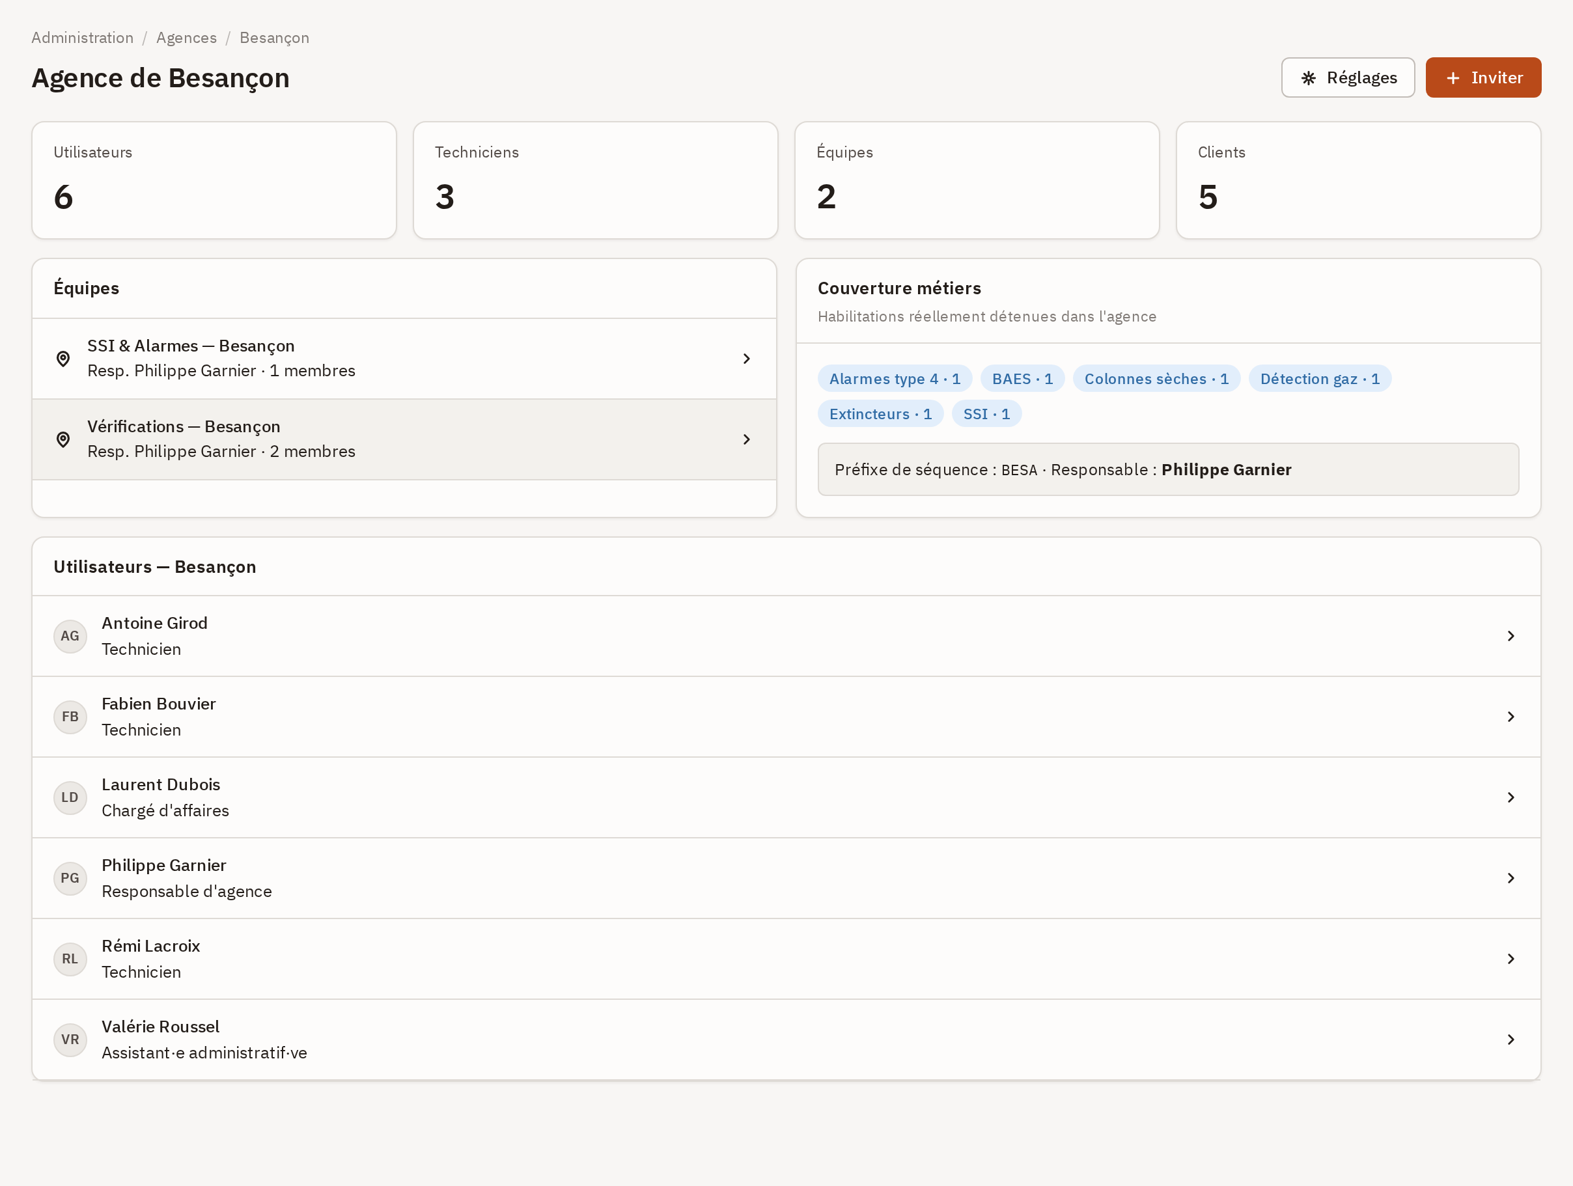Screen dimensions: 1573x1186
Task: Click the AG avatar of Antoine Girod
Action: pyautogui.click(x=70, y=637)
